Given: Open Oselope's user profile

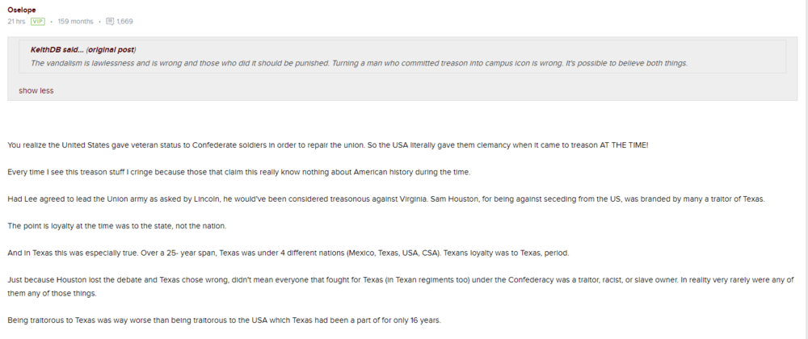Looking at the screenshot, I should [21, 10].
